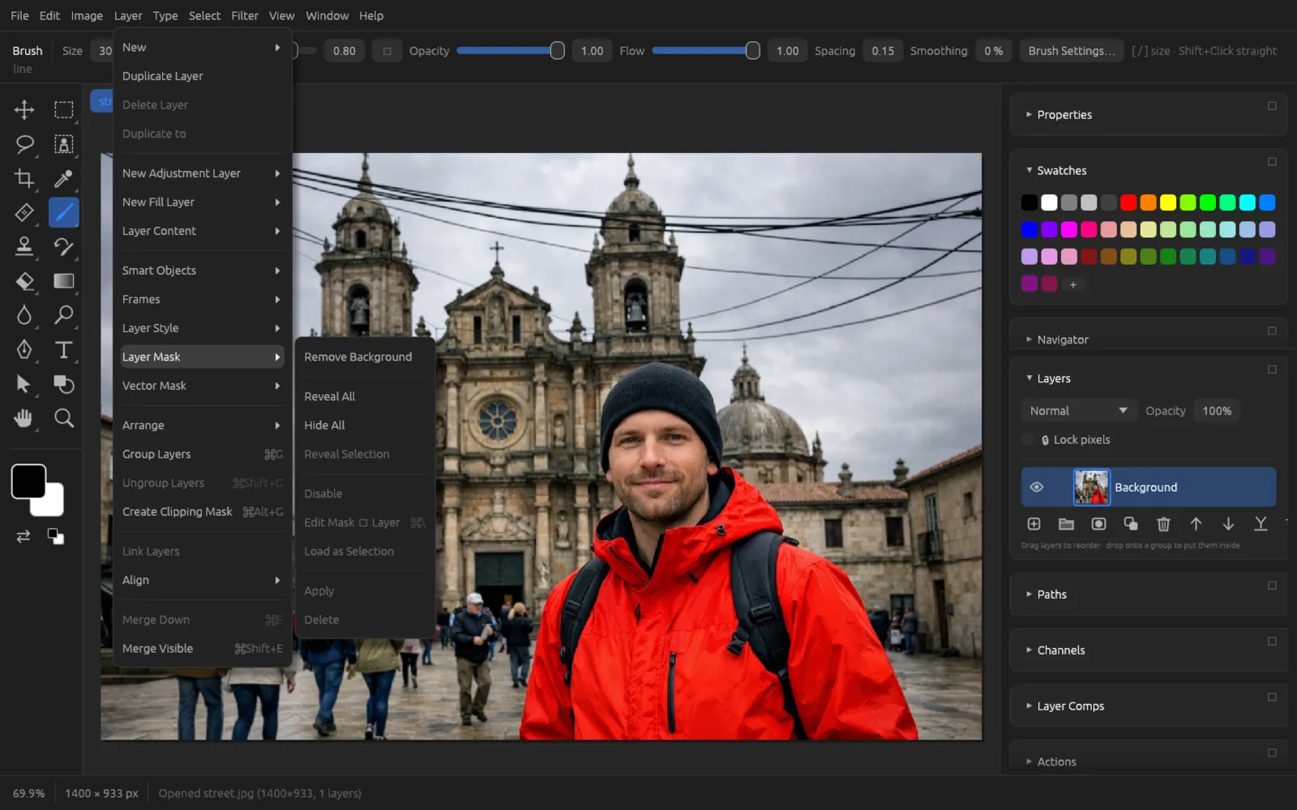Select the Lasso tool

[x=24, y=144]
